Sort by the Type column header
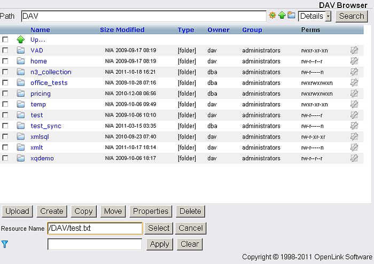The height and width of the screenshot is (264, 374). [x=186, y=30]
